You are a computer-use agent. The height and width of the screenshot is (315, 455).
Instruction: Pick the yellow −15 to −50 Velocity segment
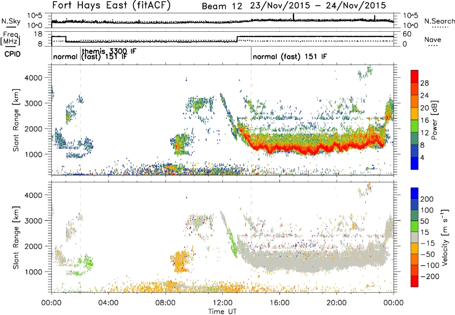(x=415, y=248)
